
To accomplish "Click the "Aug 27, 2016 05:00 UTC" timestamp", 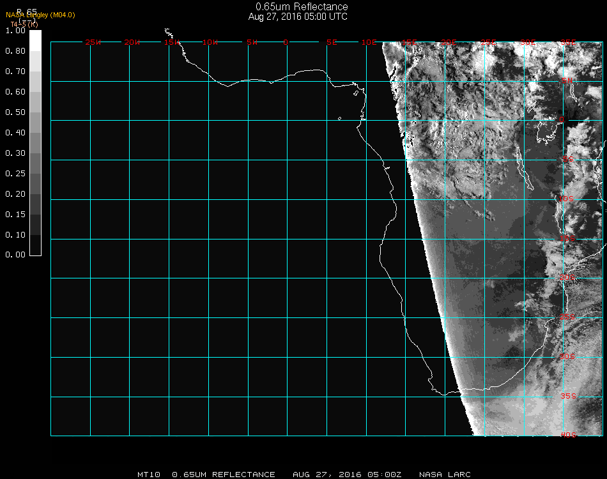I will pos(298,17).
